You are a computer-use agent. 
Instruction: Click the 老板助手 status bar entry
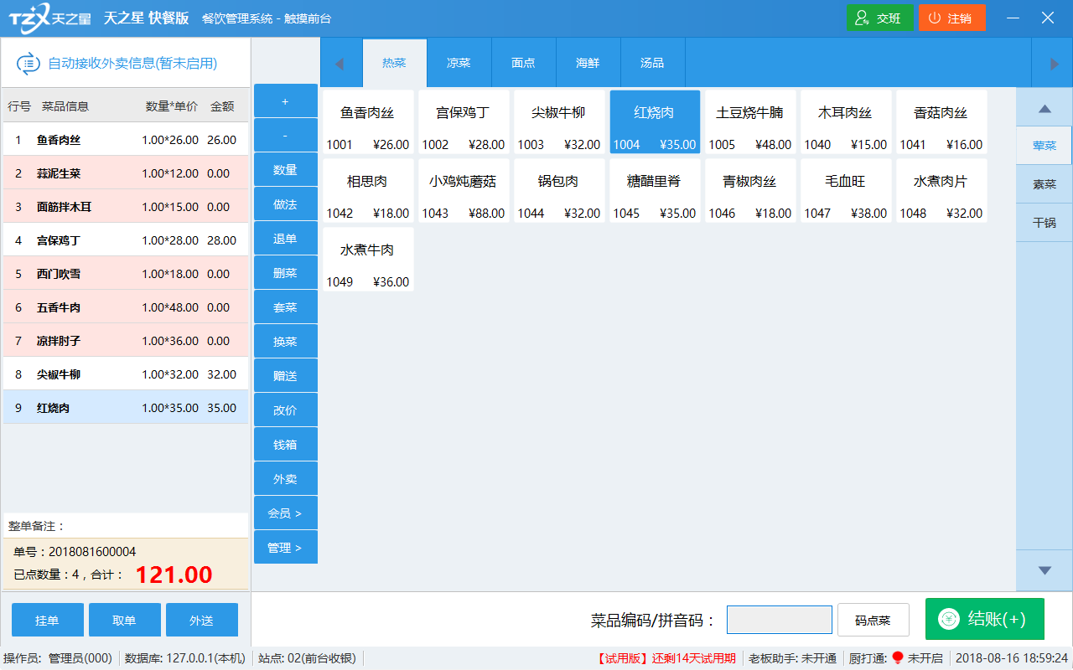[x=792, y=658]
